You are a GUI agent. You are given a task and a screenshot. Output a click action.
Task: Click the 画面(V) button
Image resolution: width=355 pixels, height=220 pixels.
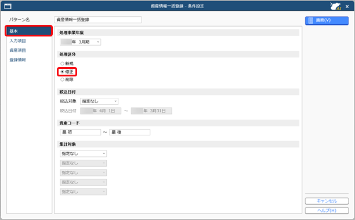click(x=327, y=20)
